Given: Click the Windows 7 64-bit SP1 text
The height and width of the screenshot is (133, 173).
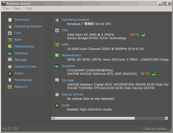Looking at the screenshot, I should tap(89, 24).
